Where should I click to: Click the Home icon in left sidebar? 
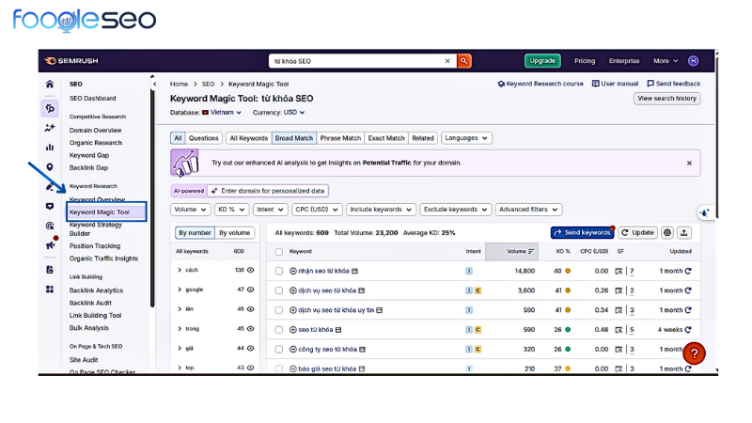pos(50,84)
